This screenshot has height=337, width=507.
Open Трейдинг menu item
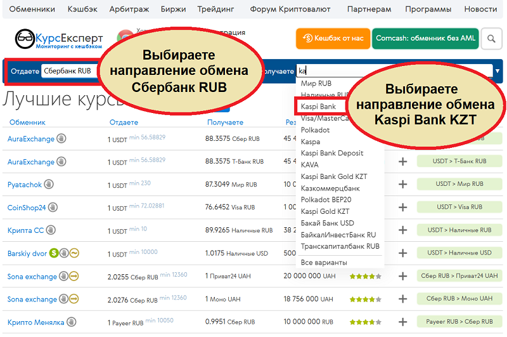[215, 9]
